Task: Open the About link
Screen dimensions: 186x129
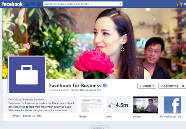Action: [x=16, y=116]
